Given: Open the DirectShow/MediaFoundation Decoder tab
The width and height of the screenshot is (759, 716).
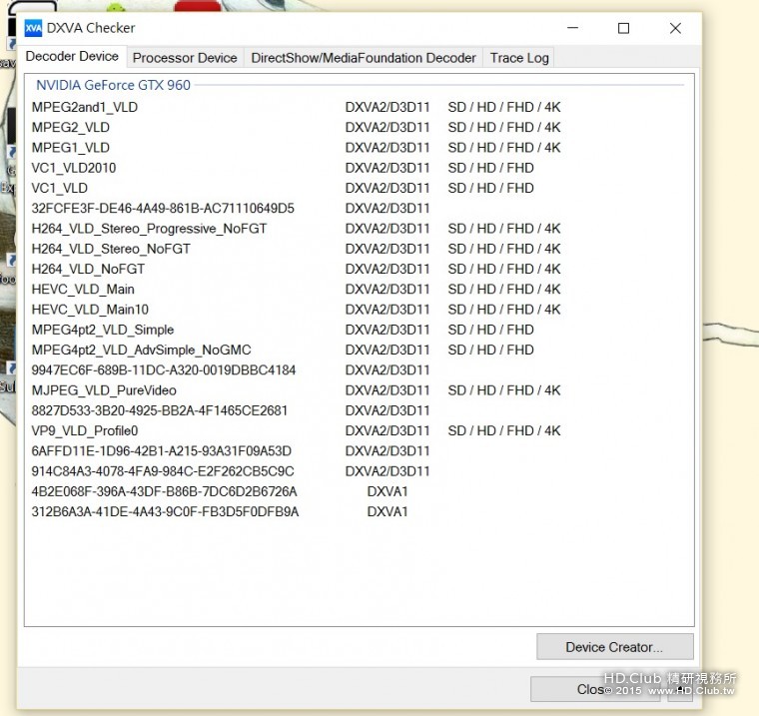Looking at the screenshot, I should pyautogui.click(x=364, y=58).
